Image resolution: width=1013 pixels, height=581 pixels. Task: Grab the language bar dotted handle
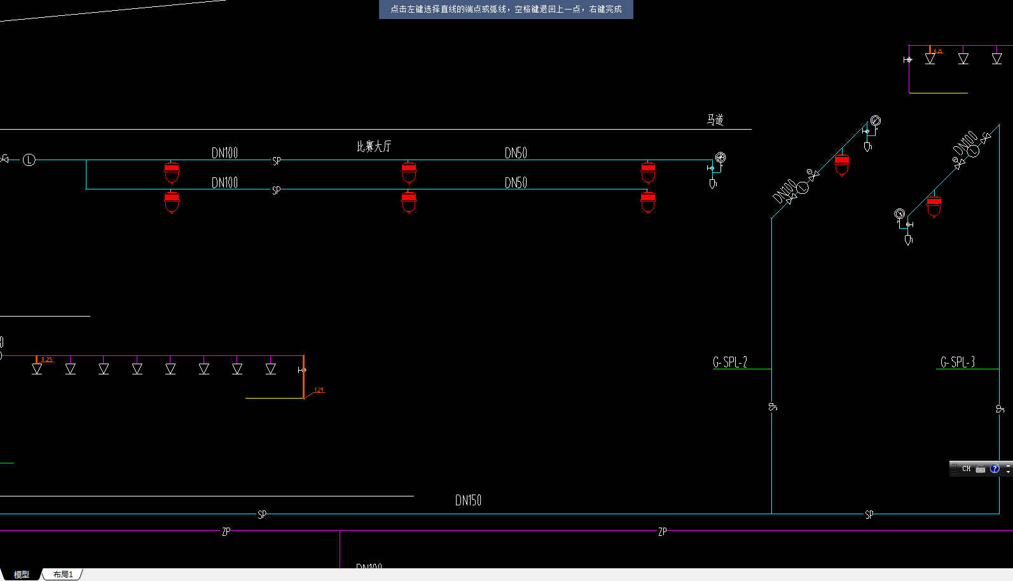pos(954,469)
